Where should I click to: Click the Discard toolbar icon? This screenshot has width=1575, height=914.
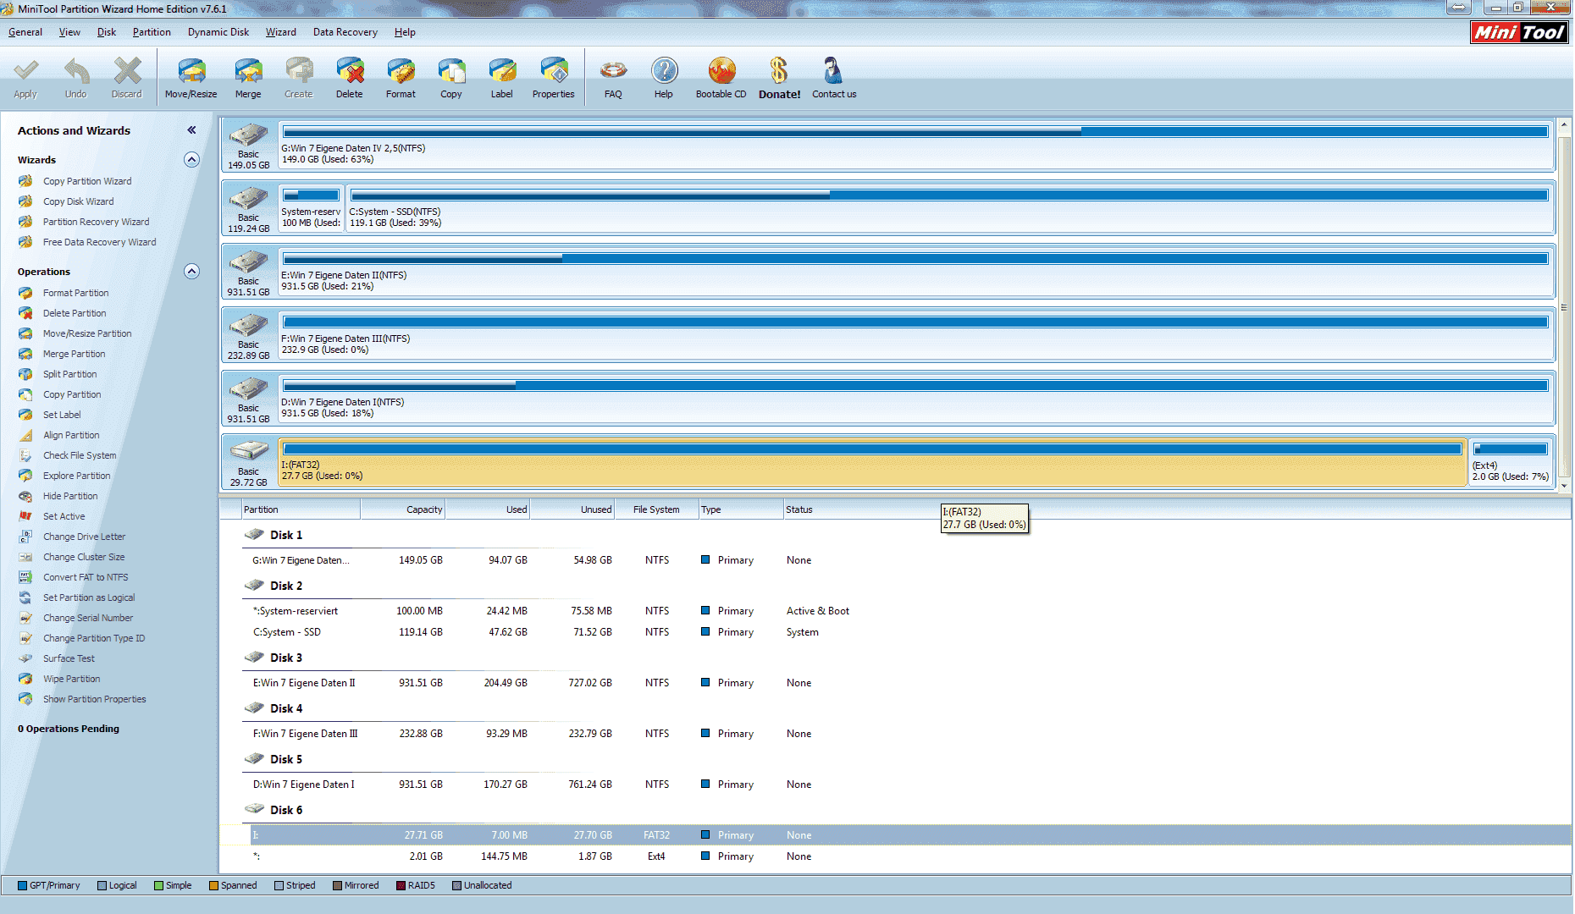pyautogui.click(x=127, y=78)
